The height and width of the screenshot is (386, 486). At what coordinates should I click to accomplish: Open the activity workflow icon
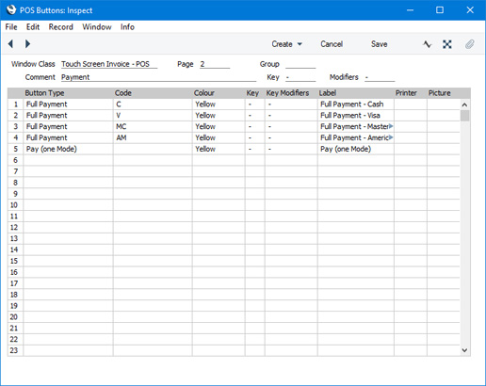pos(427,44)
